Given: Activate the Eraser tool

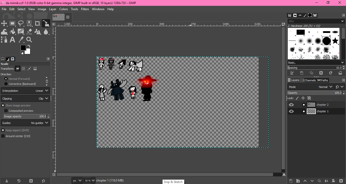Looking at the screenshot, I should 29,32.
